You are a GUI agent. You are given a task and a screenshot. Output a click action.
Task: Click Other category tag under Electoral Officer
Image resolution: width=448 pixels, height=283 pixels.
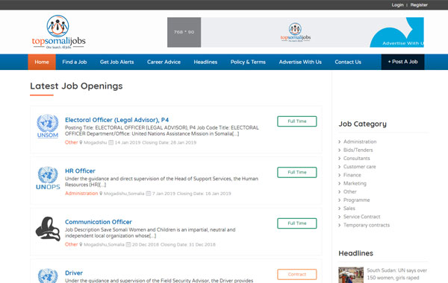[x=71, y=142]
